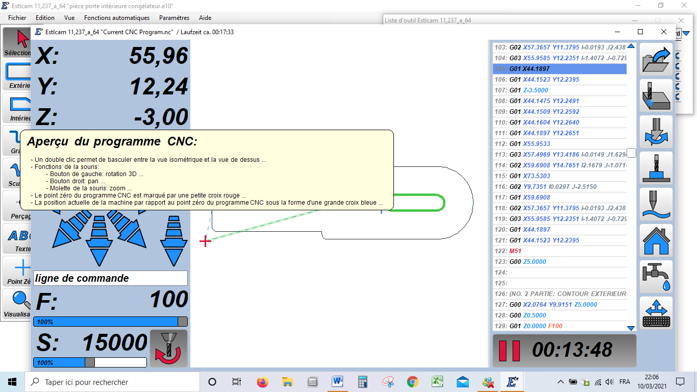Toggle the spindle start button

(168, 349)
